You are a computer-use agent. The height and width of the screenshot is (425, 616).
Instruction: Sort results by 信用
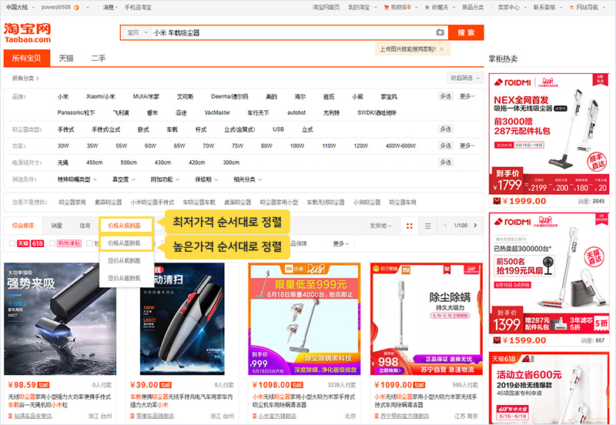pyautogui.click(x=85, y=226)
